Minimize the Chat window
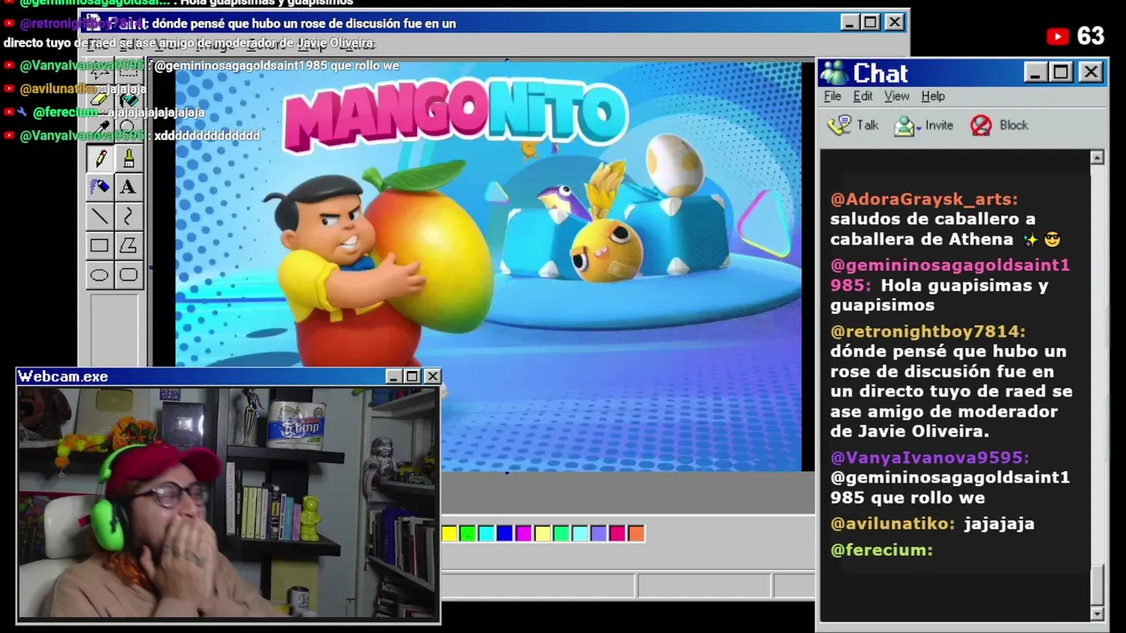The image size is (1126, 633). [1035, 72]
